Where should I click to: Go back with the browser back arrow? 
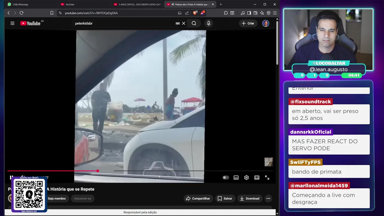pyautogui.click(x=8, y=13)
